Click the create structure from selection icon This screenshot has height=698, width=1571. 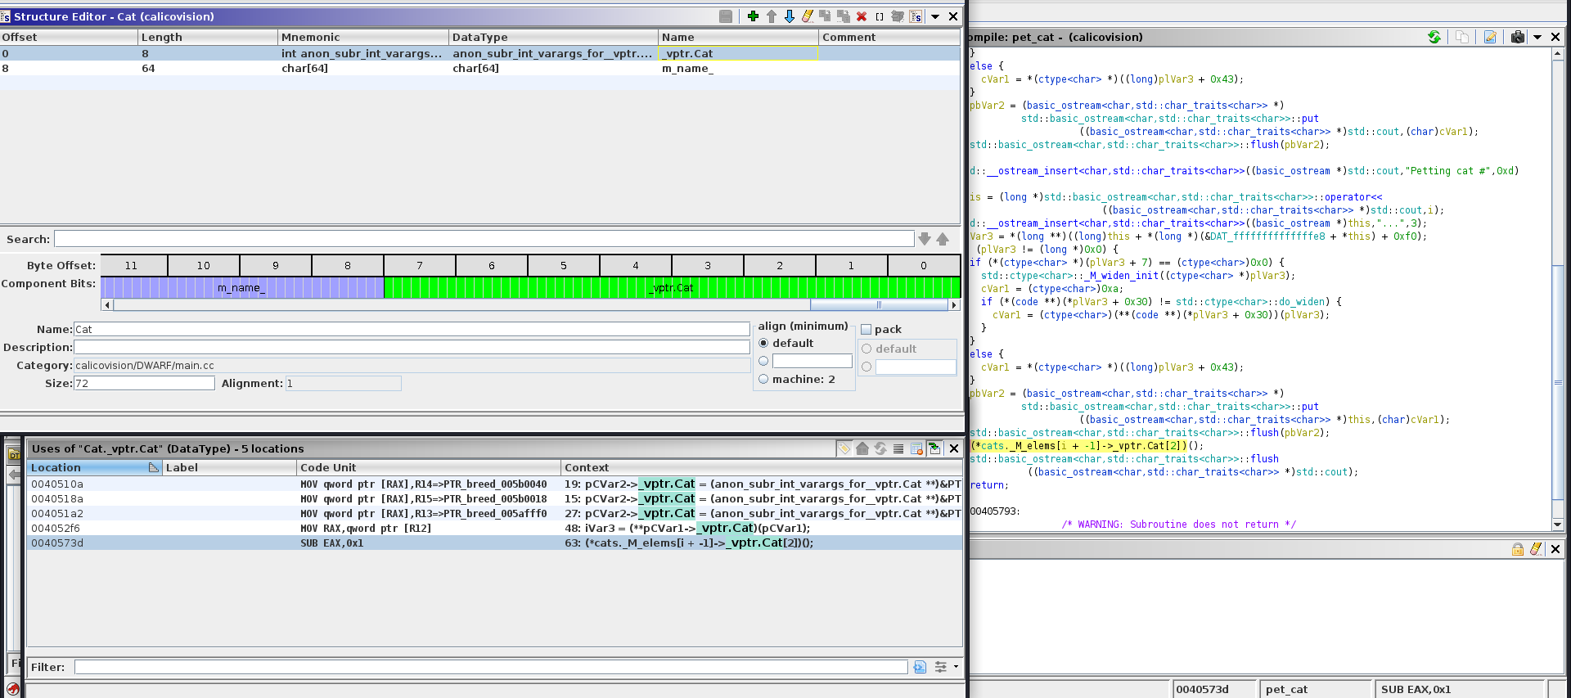pyautogui.click(x=916, y=16)
